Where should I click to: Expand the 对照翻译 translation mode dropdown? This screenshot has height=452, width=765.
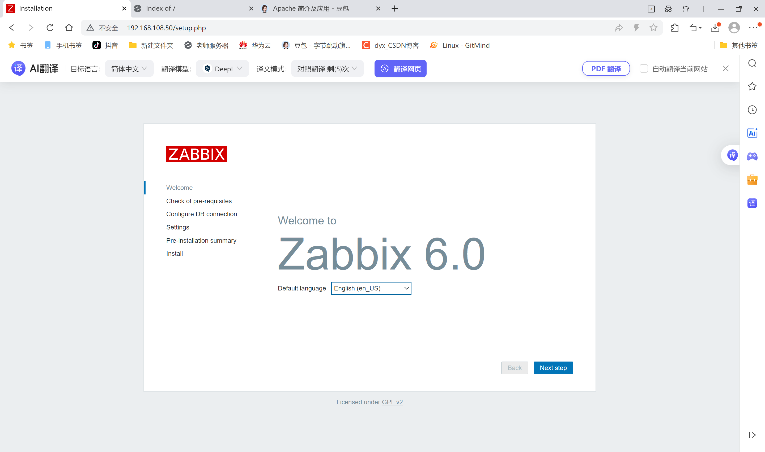tap(327, 69)
